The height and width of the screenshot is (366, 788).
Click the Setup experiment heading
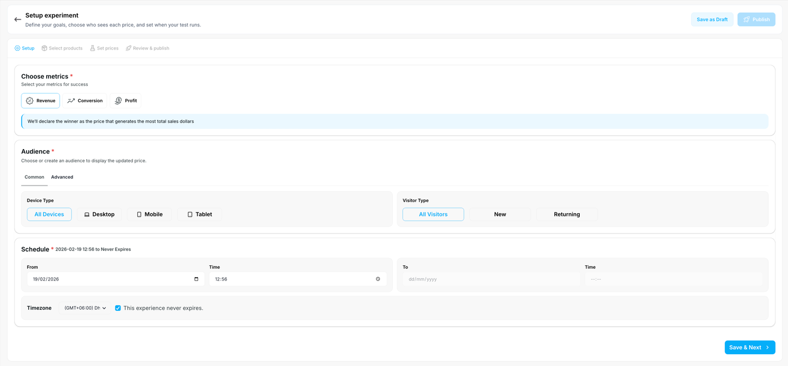coord(52,15)
